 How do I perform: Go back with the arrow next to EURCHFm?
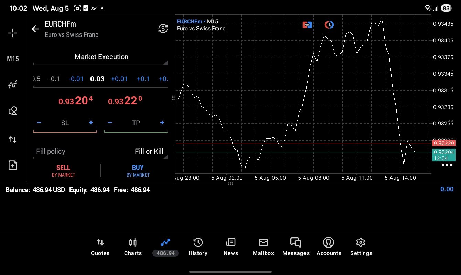pyautogui.click(x=35, y=29)
